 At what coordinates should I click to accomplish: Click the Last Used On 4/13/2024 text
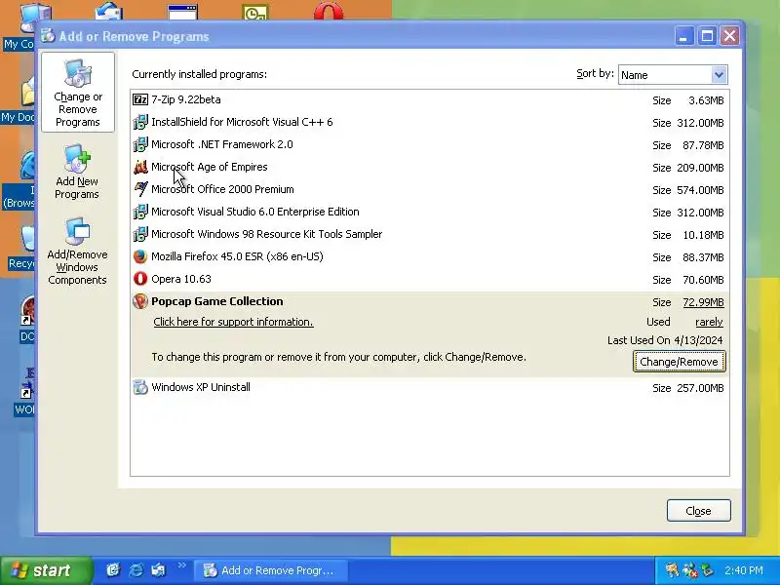click(x=665, y=340)
